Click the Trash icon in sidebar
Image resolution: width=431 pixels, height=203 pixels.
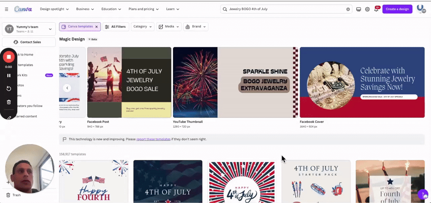(8, 195)
